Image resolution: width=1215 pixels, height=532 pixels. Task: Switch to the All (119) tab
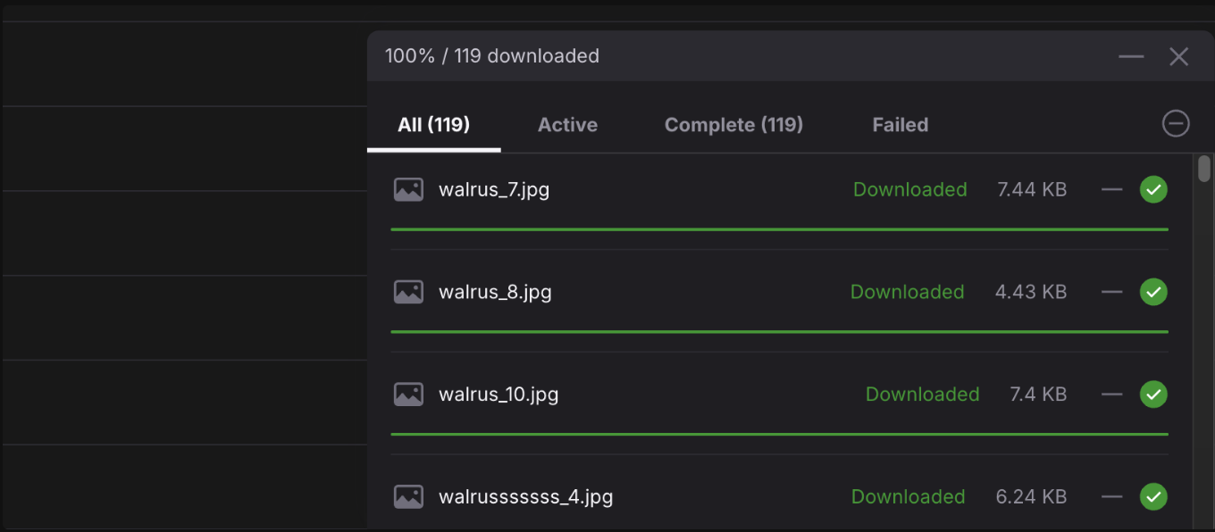point(433,125)
